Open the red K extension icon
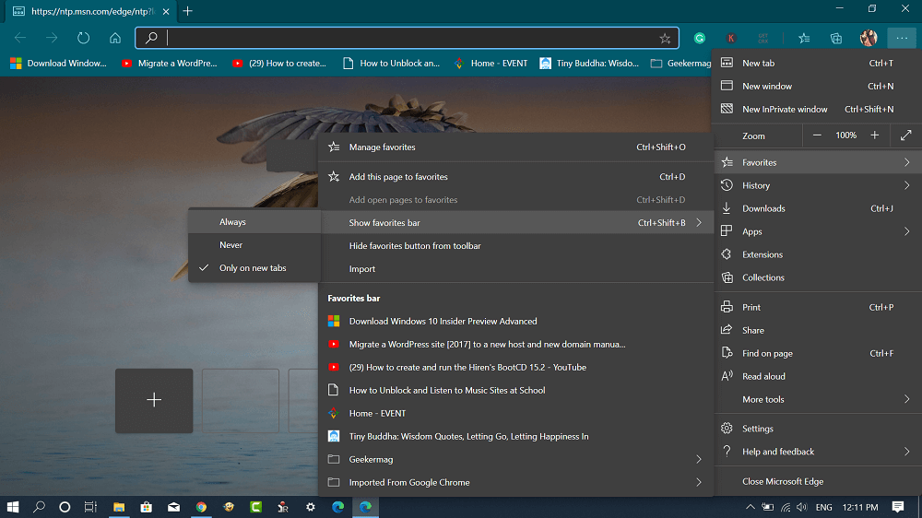This screenshot has width=922, height=518. [731, 38]
